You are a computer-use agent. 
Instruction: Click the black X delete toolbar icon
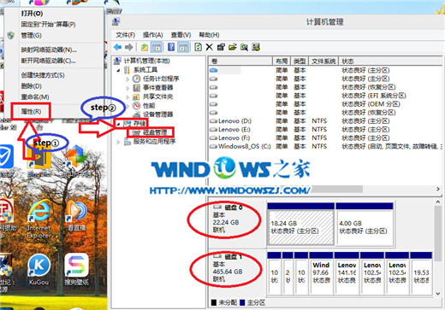click(x=210, y=47)
